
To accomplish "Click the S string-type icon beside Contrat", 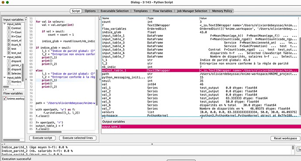I will tap(9, 28).
